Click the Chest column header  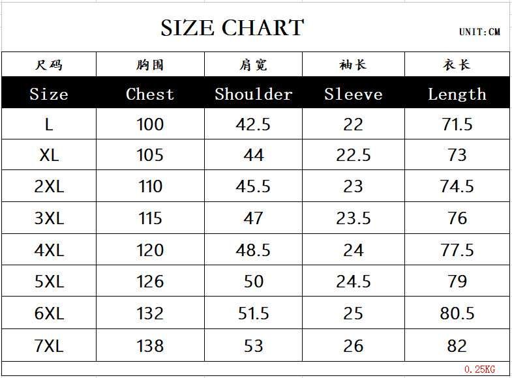point(150,94)
